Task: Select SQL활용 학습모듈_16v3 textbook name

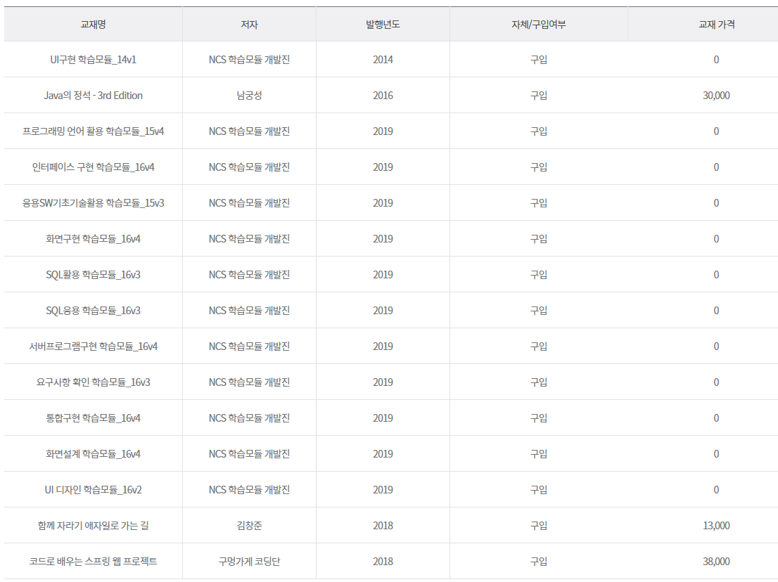Action: click(x=93, y=275)
